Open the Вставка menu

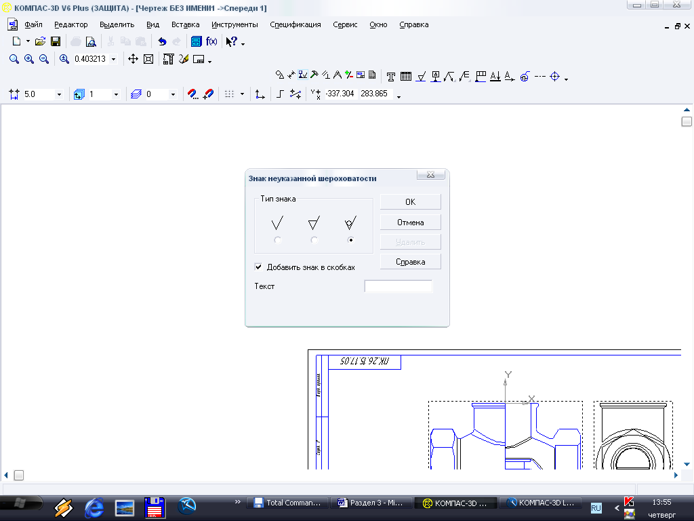tap(186, 25)
